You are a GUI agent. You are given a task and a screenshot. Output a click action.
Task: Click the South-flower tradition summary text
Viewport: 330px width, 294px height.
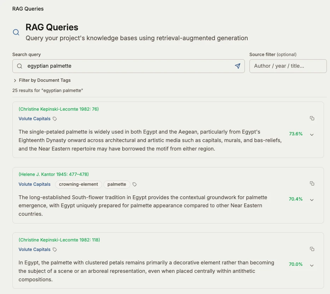tap(143, 206)
